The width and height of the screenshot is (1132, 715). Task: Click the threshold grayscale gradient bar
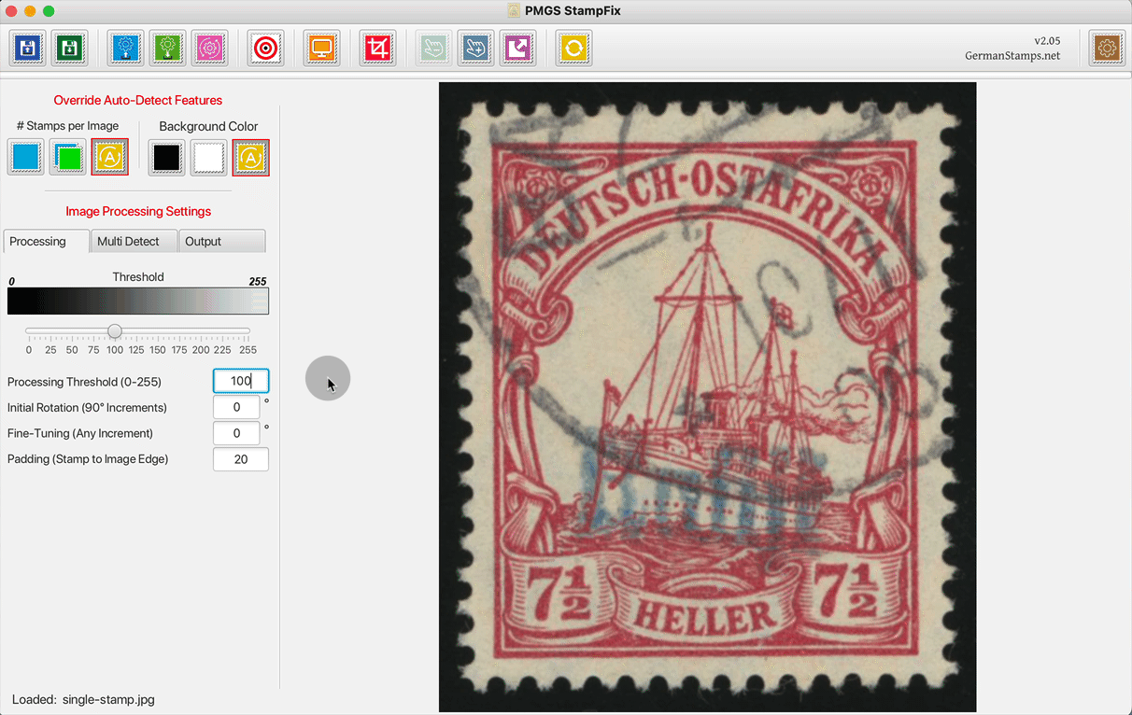point(138,301)
